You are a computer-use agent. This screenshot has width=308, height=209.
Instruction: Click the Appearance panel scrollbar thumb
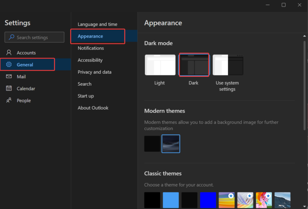pos(304,85)
